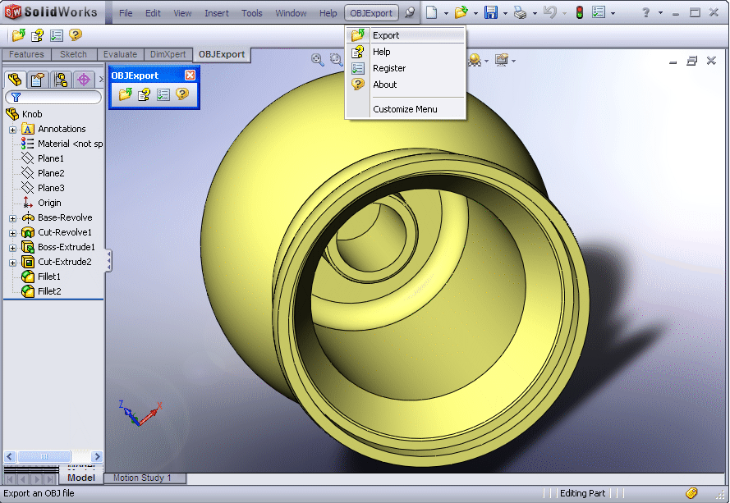Click the filter funnel icon
Screen dimensions: 730x503
(16, 97)
